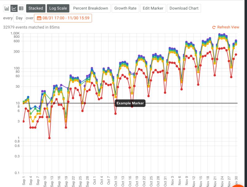247x187 pixels.
Task: Select the Example Marker label on the chart
Action: coord(130,103)
